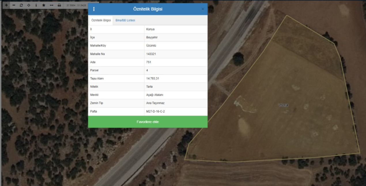Click the zoom in plus icon
This screenshot has height=186, width=366.
(x=6, y=5)
